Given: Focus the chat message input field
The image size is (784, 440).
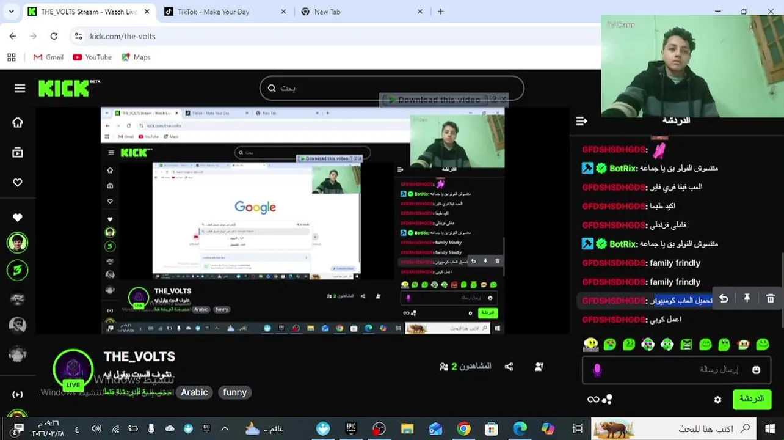Looking at the screenshot, I should (x=677, y=370).
